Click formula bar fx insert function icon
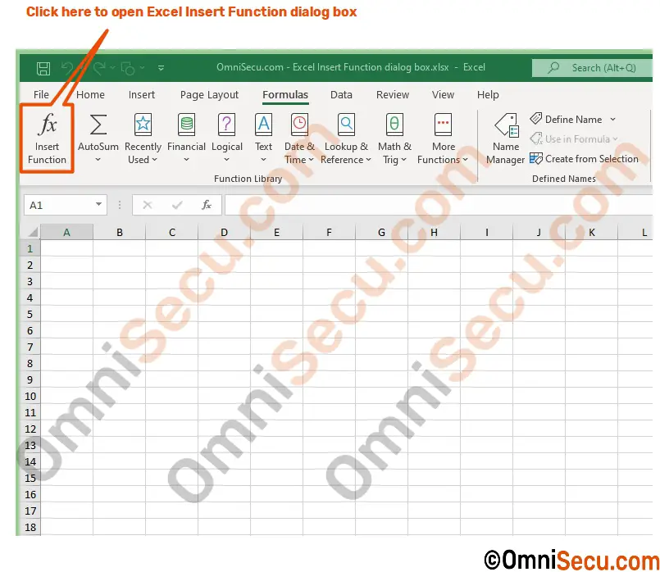The height and width of the screenshot is (572, 660). click(x=207, y=205)
